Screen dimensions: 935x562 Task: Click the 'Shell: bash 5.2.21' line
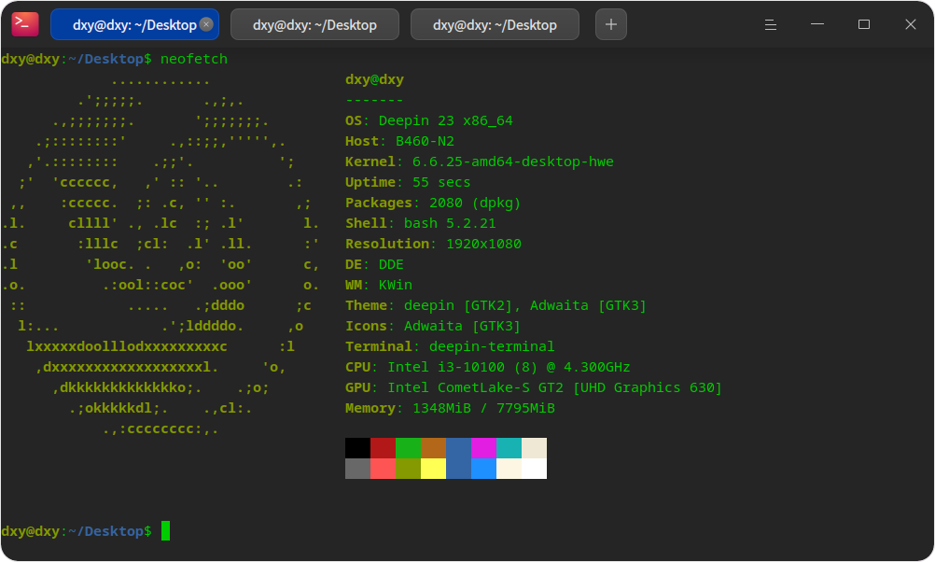point(421,223)
